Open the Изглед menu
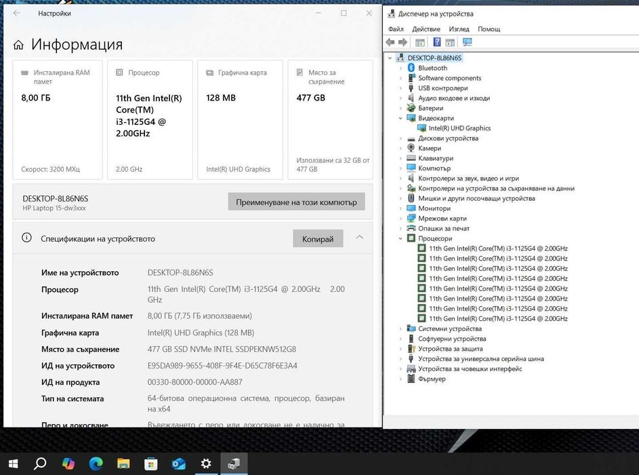This screenshot has height=475, width=639. click(459, 29)
